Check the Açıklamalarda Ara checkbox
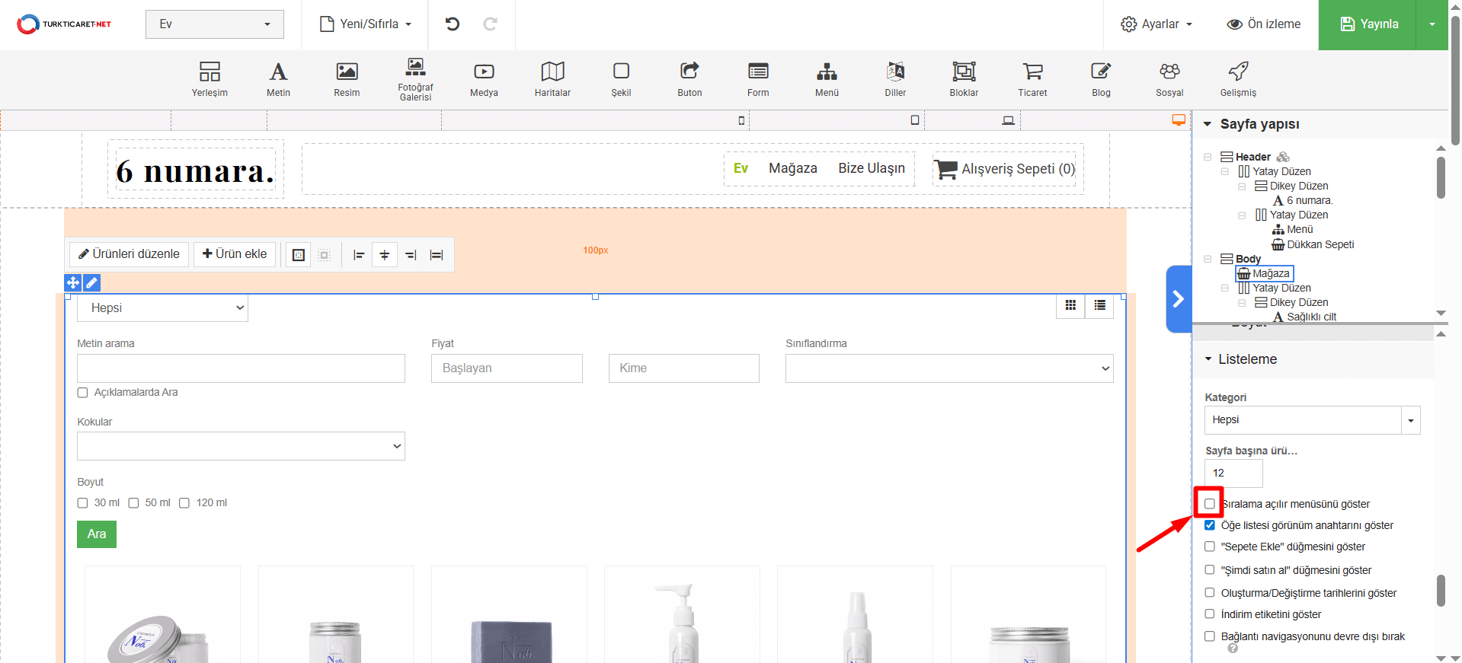1462x663 pixels. (x=83, y=393)
